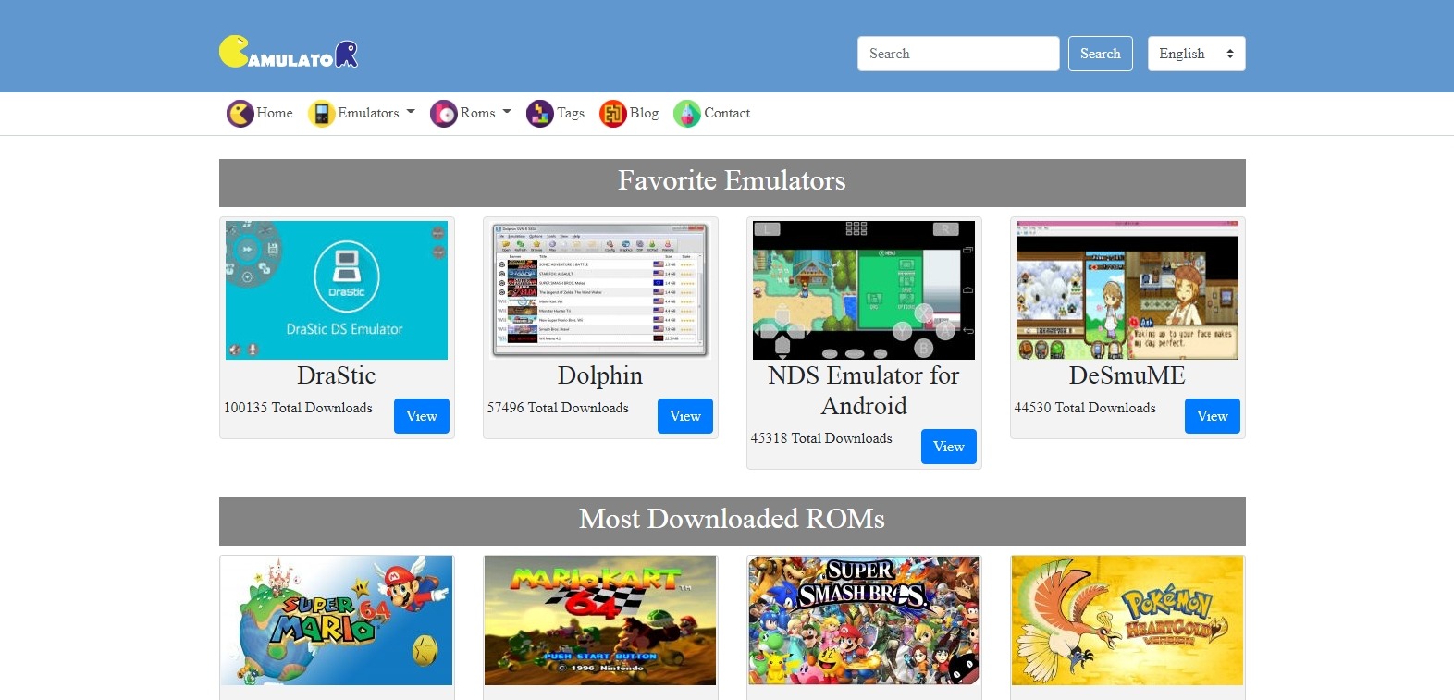View NDS Emulator for Android
Screen dimensions: 1454x700
coord(949,447)
